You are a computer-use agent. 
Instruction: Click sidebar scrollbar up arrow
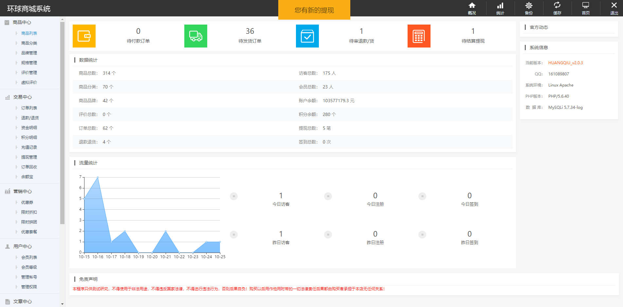[x=62, y=19]
